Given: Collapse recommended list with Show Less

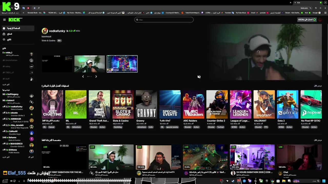Looking at the screenshot, I should (x=31, y=157).
